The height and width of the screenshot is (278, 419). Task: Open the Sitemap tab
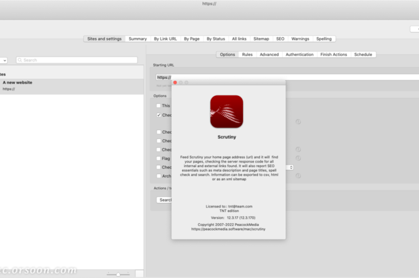pos(261,39)
